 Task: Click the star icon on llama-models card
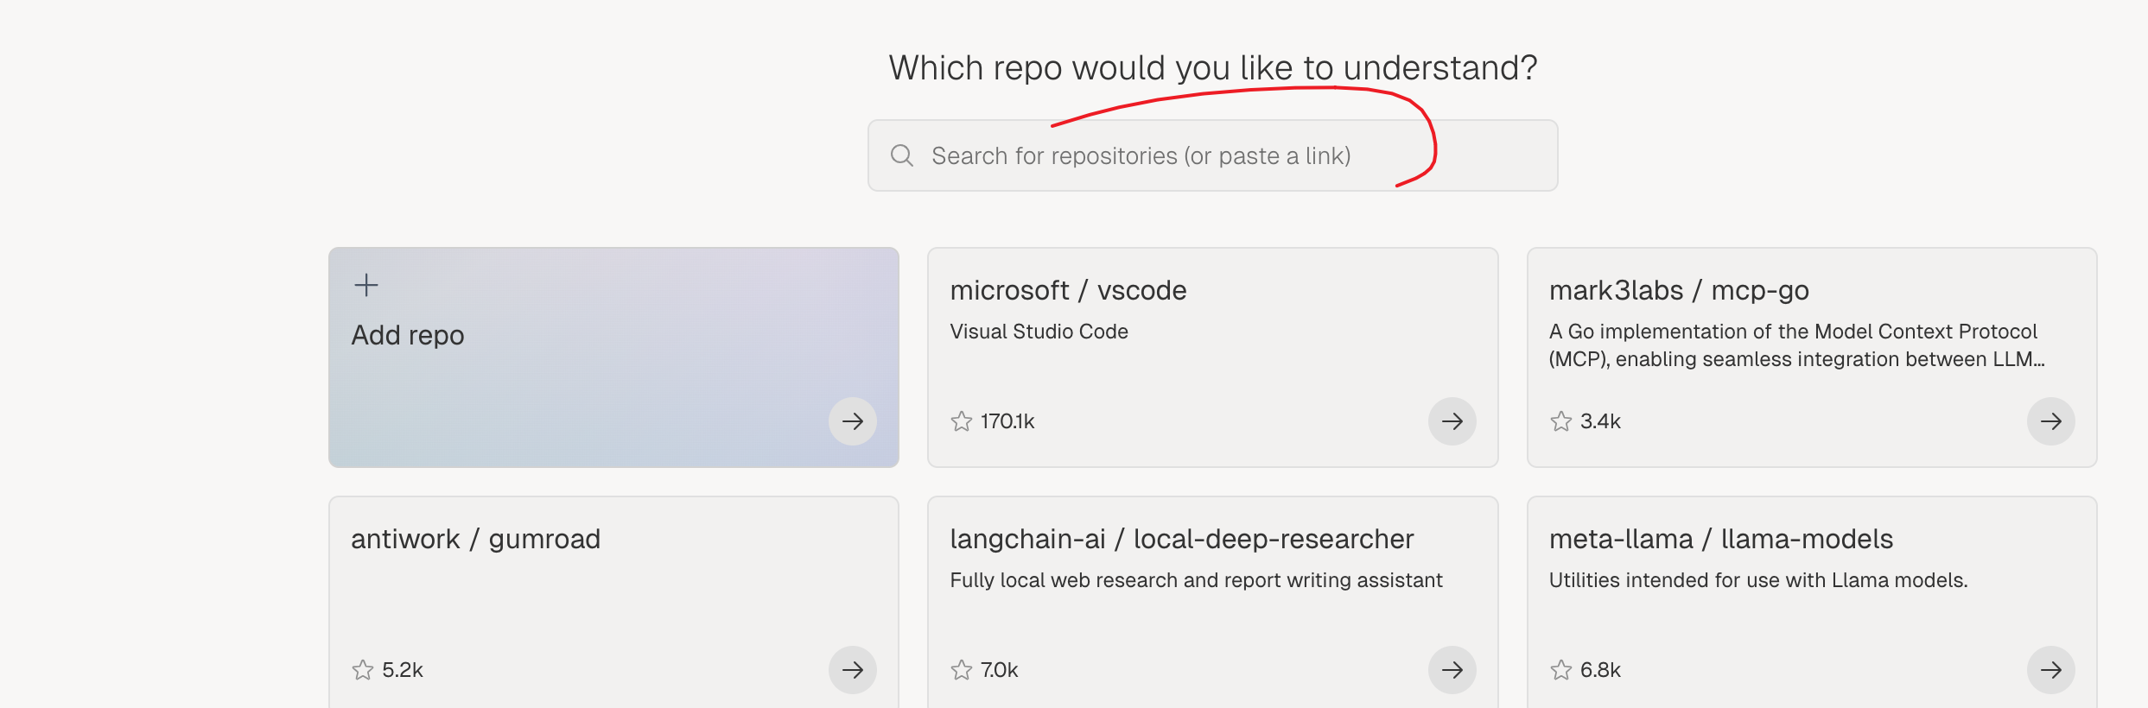pos(1561,670)
